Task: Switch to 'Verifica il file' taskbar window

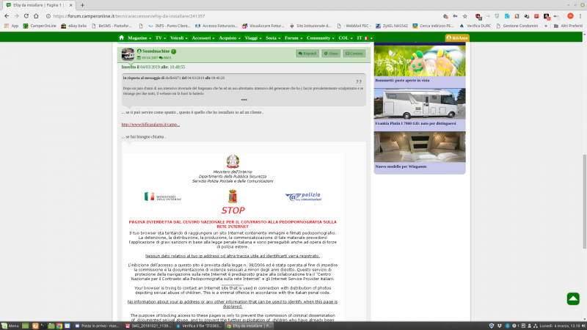Action: click(199, 326)
